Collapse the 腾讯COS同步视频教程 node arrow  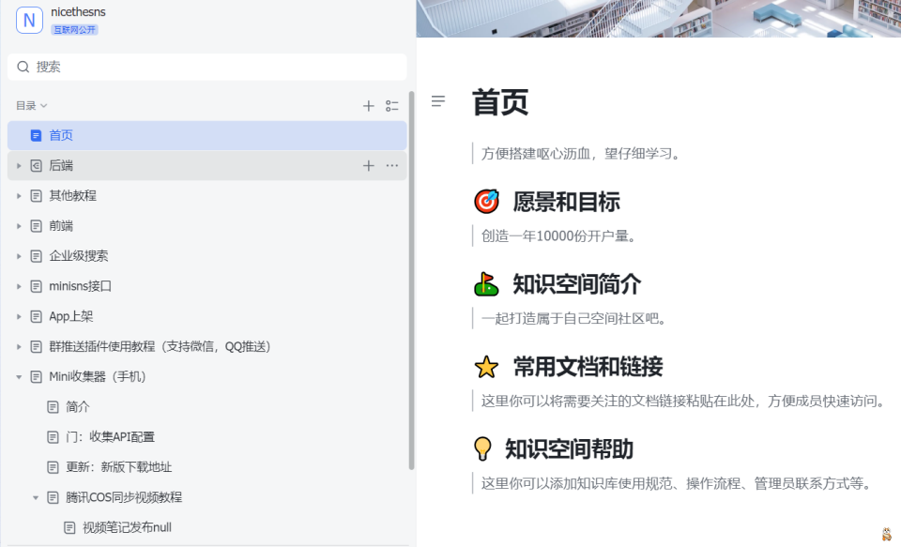[x=36, y=497]
